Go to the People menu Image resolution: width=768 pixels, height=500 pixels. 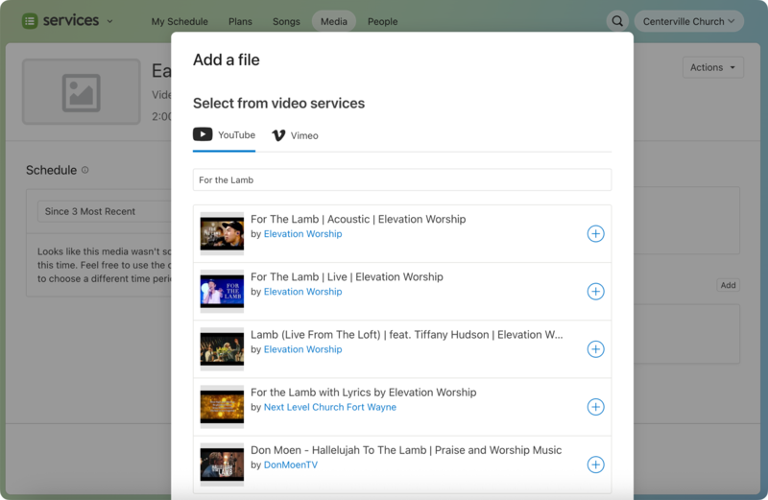pyautogui.click(x=382, y=21)
